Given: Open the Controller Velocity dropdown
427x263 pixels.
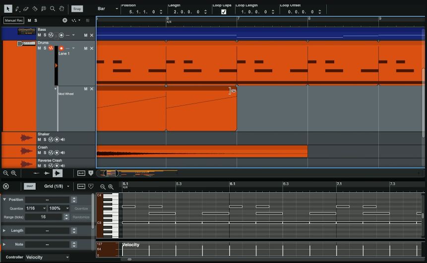Looking at the screenshot, I should (47, 258).
